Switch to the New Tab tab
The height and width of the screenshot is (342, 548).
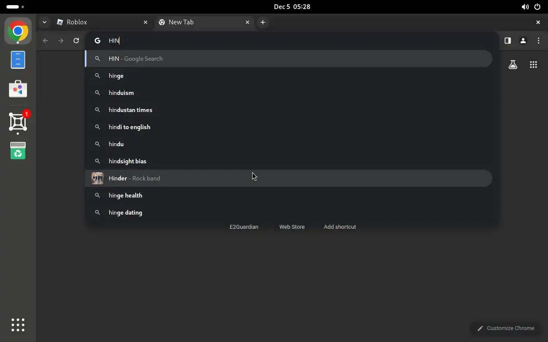point(204,22)
